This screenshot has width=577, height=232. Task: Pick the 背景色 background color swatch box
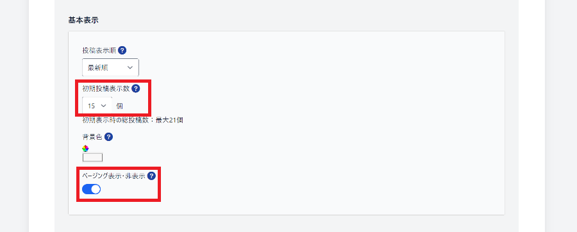93,158
